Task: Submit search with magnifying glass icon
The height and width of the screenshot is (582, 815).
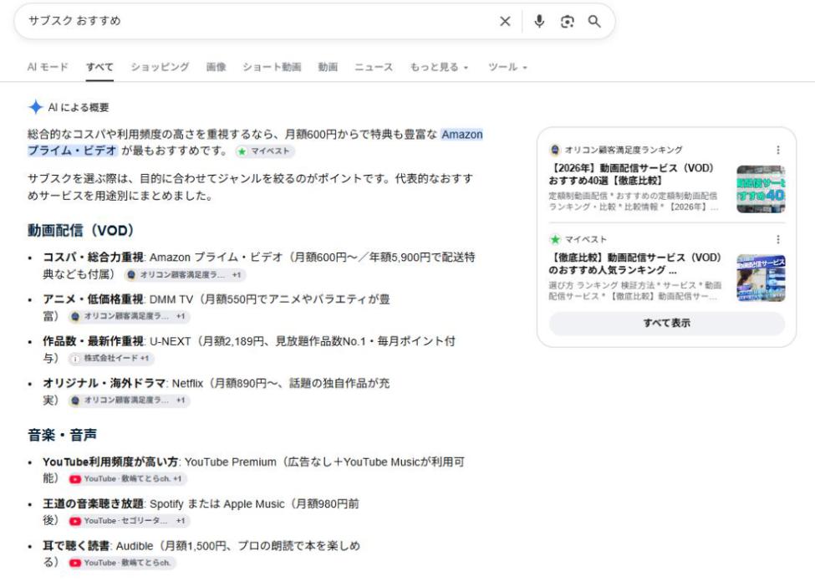Action: click(x=594, y=22)
